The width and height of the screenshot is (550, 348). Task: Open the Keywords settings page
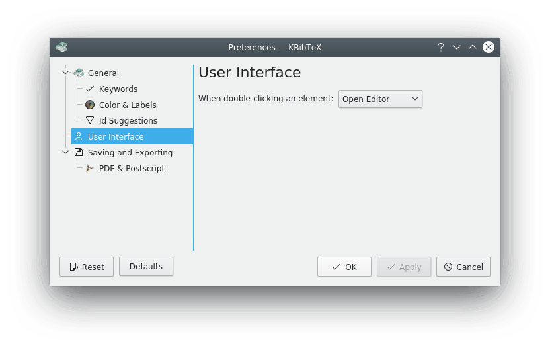pyautogui.click(x=118, y=89)
